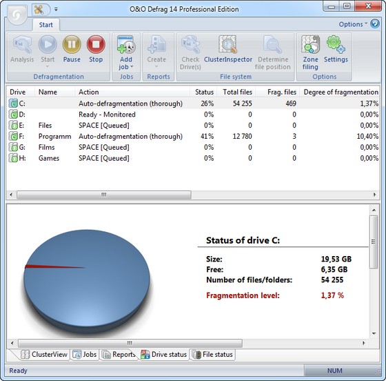
Task: Click the status panel vertical scrollbar down arrow
Action: (374, 333)
